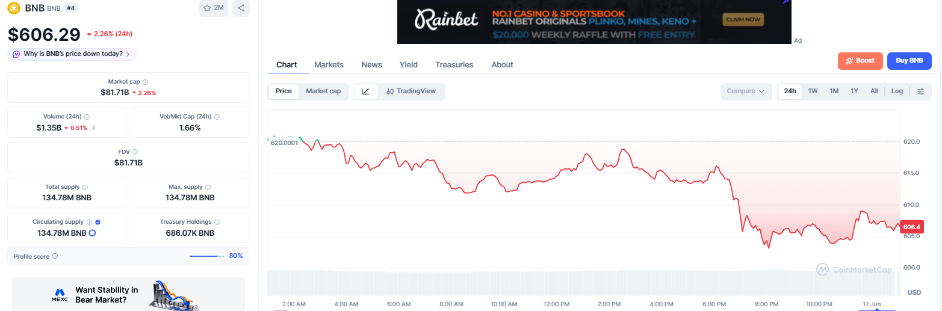Image resolution: width=942 pixels, height=311 pixels.
Task: Click the 620.0001 opening price label
Action: (x=284, y=143)
